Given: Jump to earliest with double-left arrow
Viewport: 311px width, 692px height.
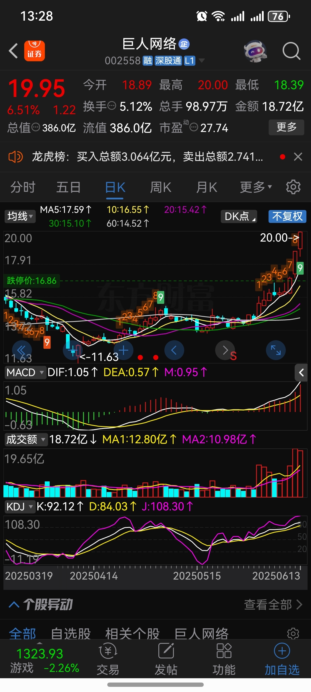Looking at the screenshot, I should tap(22, 350).
